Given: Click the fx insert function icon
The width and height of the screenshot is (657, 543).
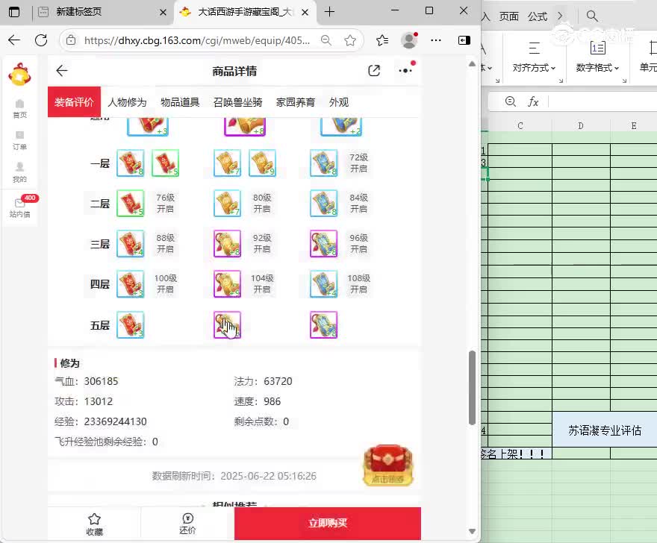Looking at the screenshot, I should (x=533, y=101).
